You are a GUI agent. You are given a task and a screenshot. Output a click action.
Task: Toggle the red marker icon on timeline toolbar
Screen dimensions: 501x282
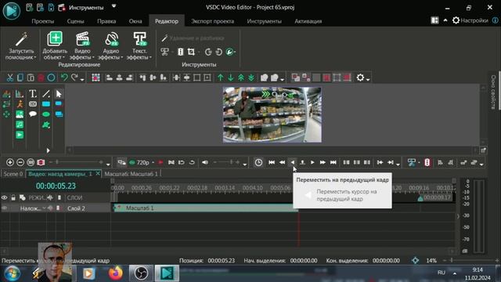click(x=427, y=162)
